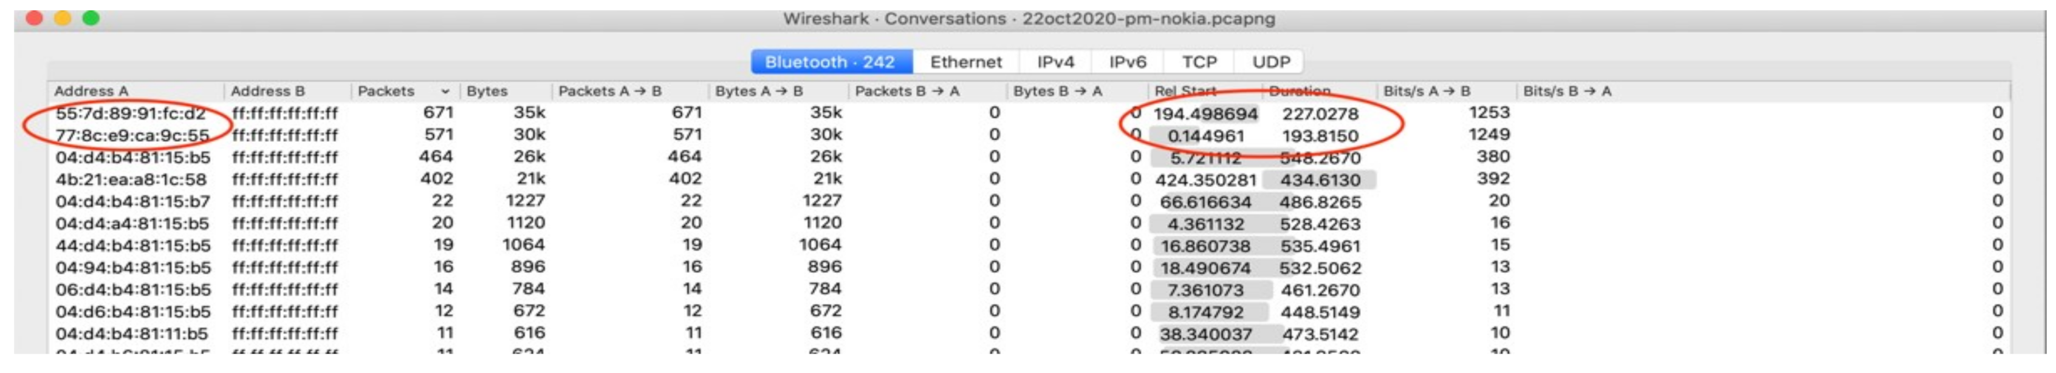Sort by Bits/s A → B header

1427,92
